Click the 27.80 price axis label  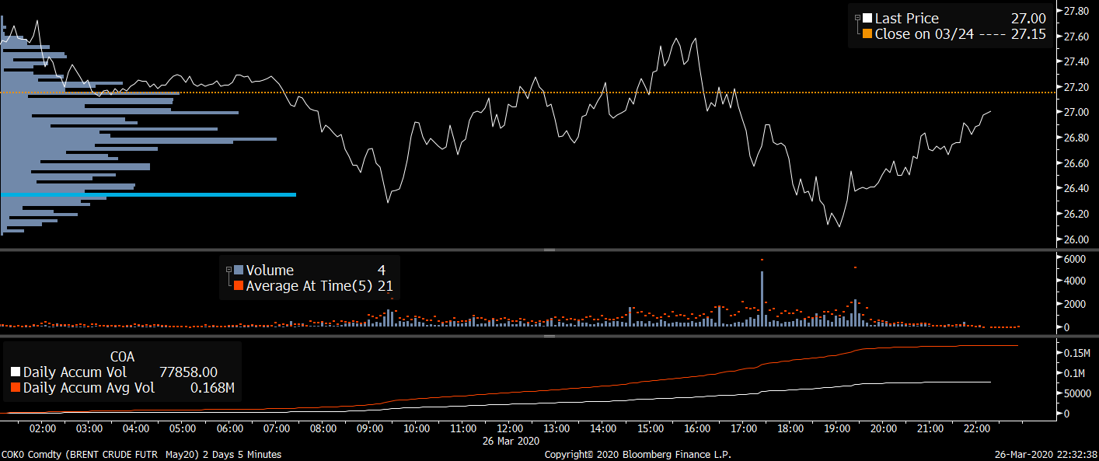[1076, 11]
